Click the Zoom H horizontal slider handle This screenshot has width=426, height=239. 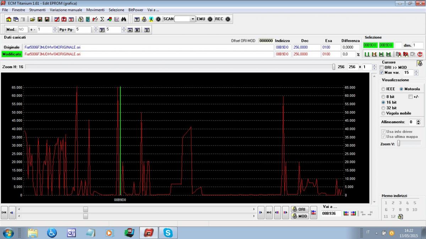pos(333,67)
